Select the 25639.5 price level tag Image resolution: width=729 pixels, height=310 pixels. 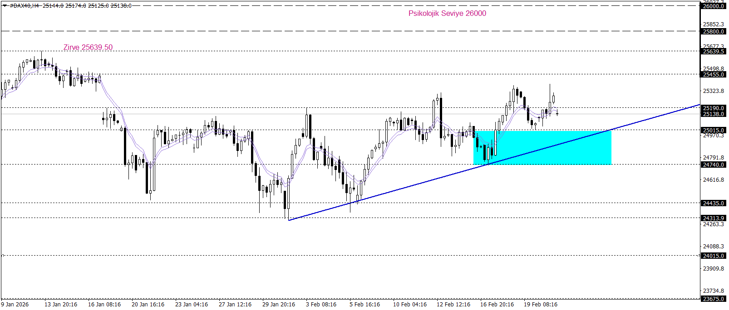(713, 52)
